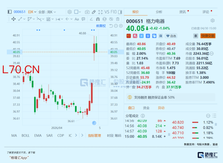Image resolution: width=223 pixels, height=163 pixels.
Task: Select the line segment drawing tool
Action: click(x=20, y=19)
